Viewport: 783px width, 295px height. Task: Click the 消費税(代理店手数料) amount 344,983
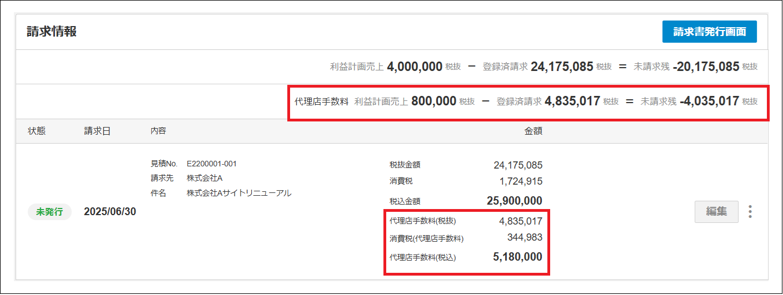click(525, 238)
